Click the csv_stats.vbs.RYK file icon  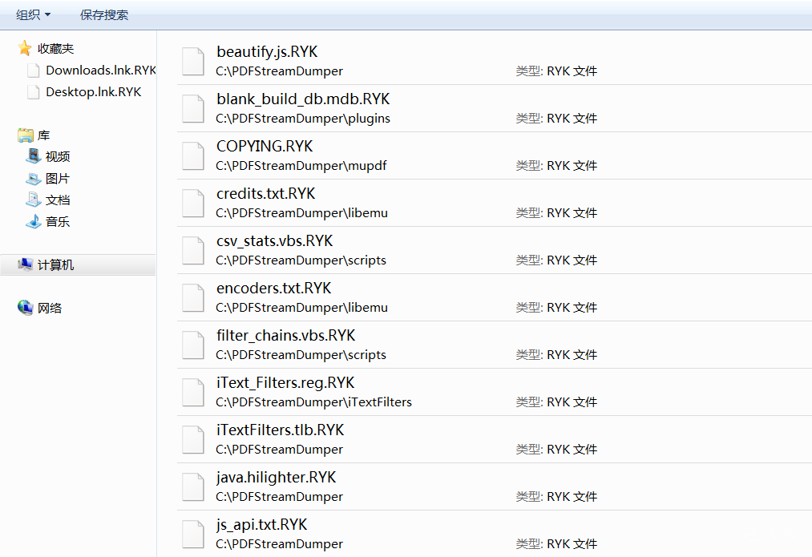pos(193,250)
